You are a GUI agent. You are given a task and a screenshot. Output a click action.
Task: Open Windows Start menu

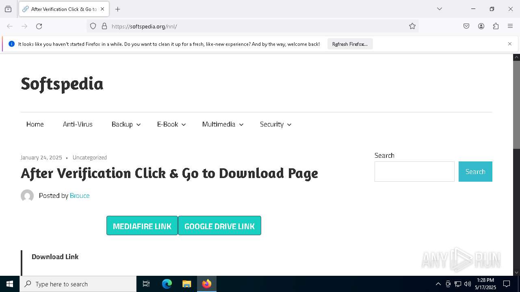click(10, 284)
